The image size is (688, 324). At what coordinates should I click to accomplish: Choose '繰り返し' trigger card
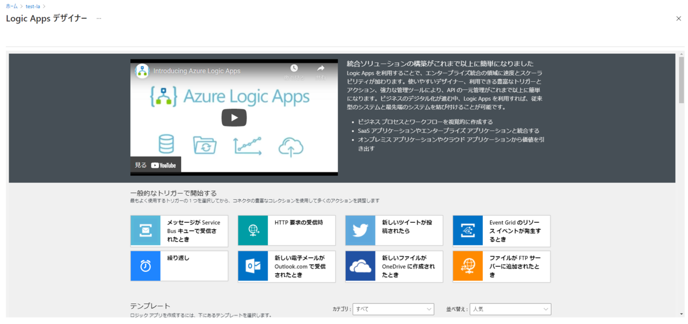pyautogui.click(x=179, y=266)
